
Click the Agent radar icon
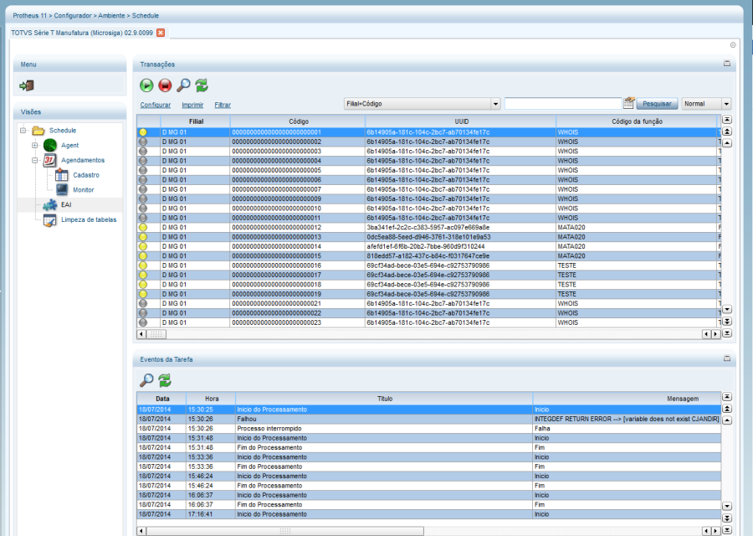tap(50, 145)
